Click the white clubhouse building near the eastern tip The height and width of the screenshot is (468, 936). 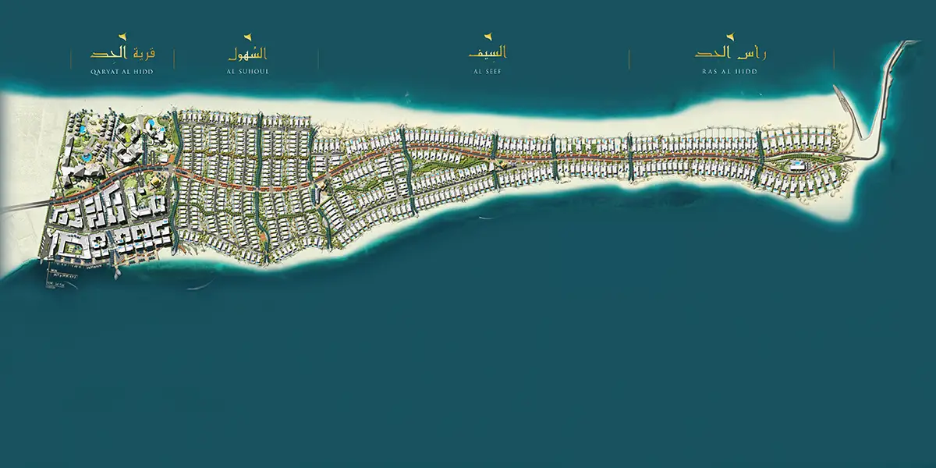pos(797,165)
